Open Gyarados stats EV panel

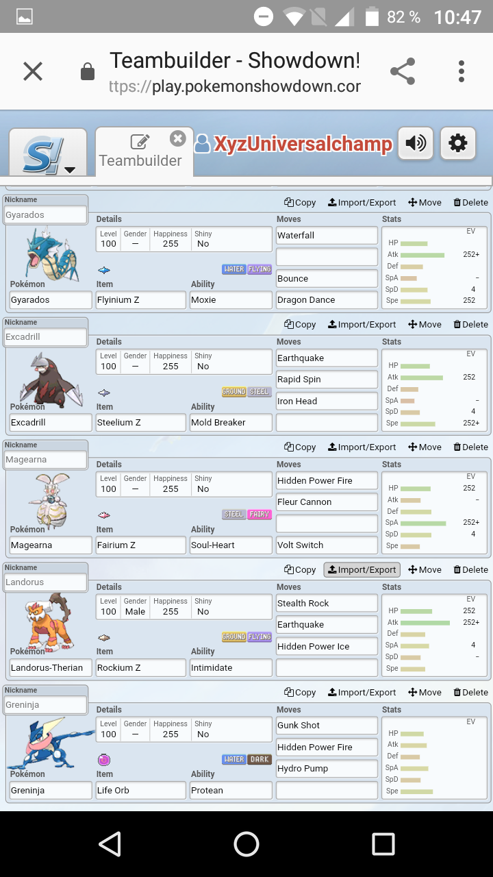click(x=434, y=268)
